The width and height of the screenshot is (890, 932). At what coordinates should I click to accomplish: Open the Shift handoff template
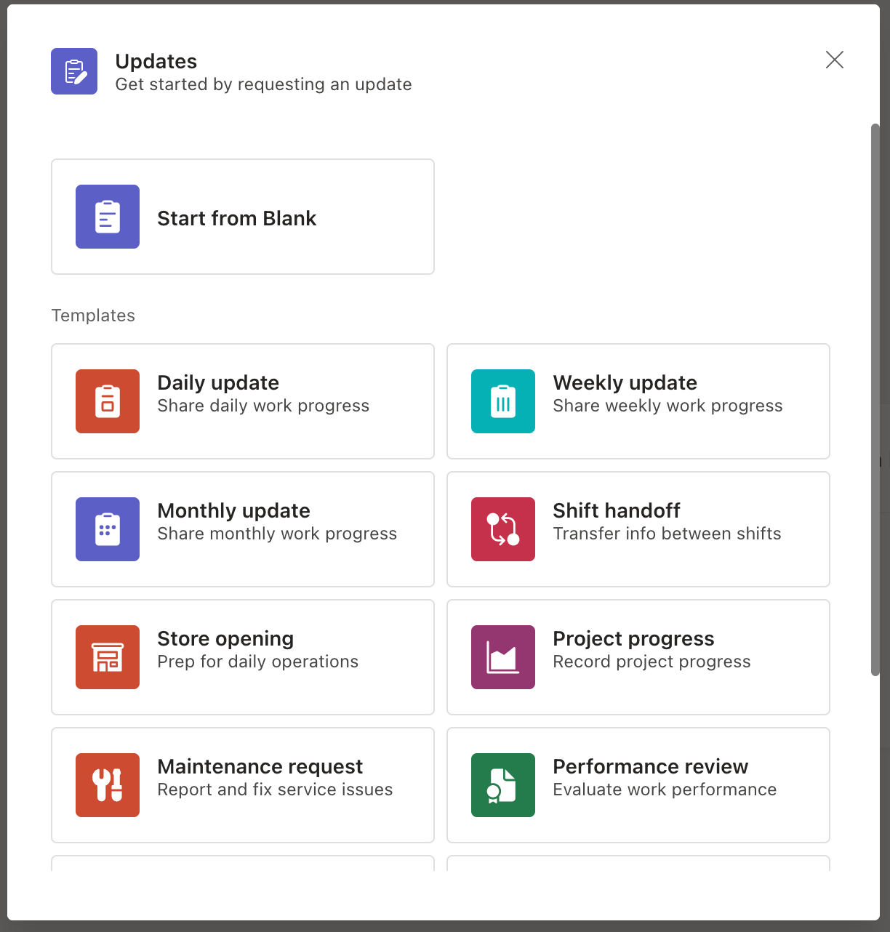638,529
